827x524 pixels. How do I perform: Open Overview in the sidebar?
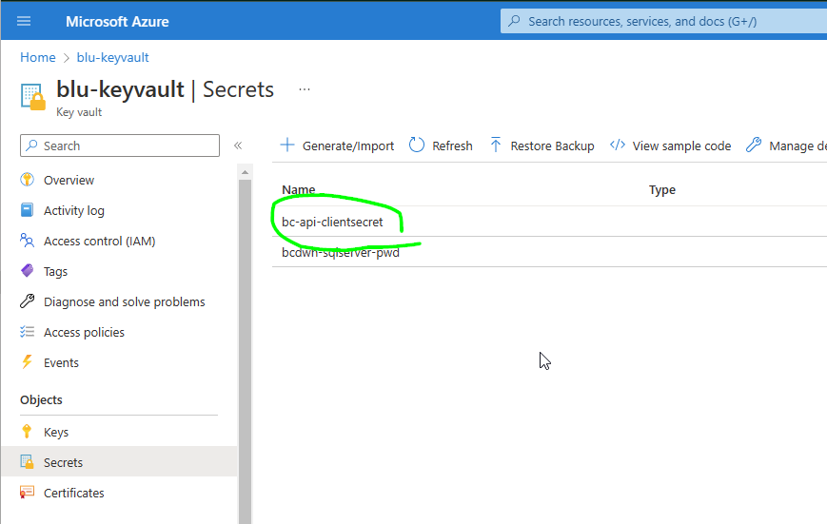pyautogui.click(x=69, y=181)
